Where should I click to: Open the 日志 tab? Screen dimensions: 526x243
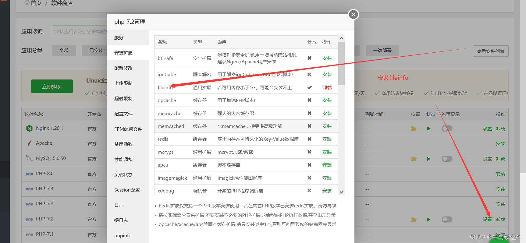(128, 205)
